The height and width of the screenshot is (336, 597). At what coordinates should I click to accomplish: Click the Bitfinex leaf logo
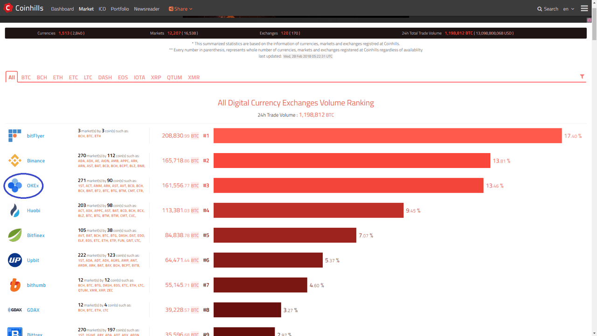tap(15, 235)
